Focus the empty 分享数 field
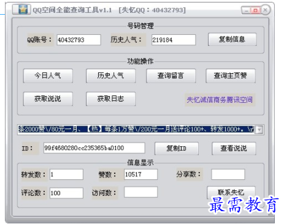This screenshot has height=224, width=284. click(x=228, y=174)
